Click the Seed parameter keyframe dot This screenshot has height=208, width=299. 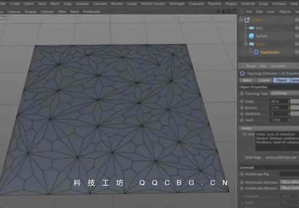pos(242,120)
